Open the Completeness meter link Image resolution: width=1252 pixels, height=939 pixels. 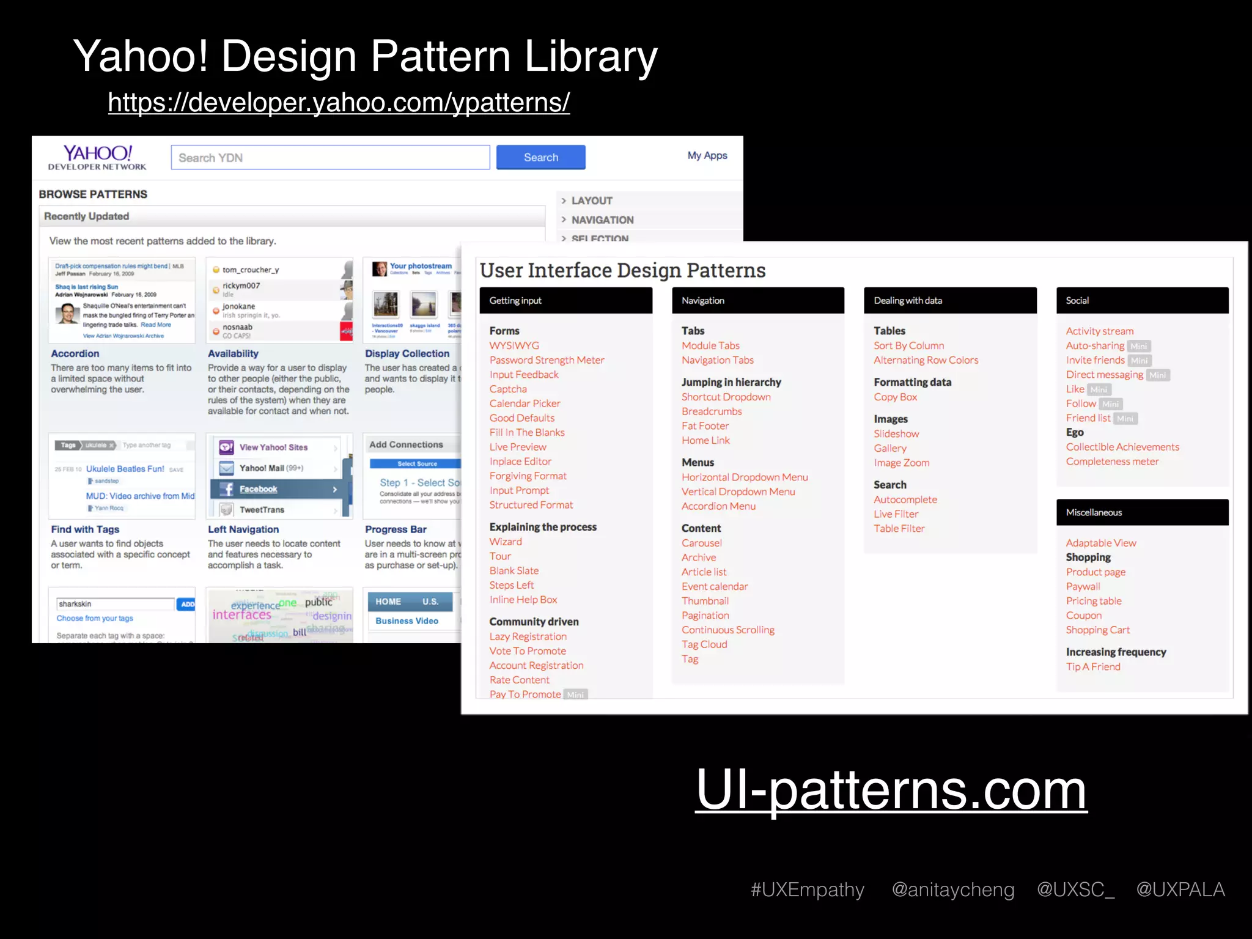[x=1113, y=462]
